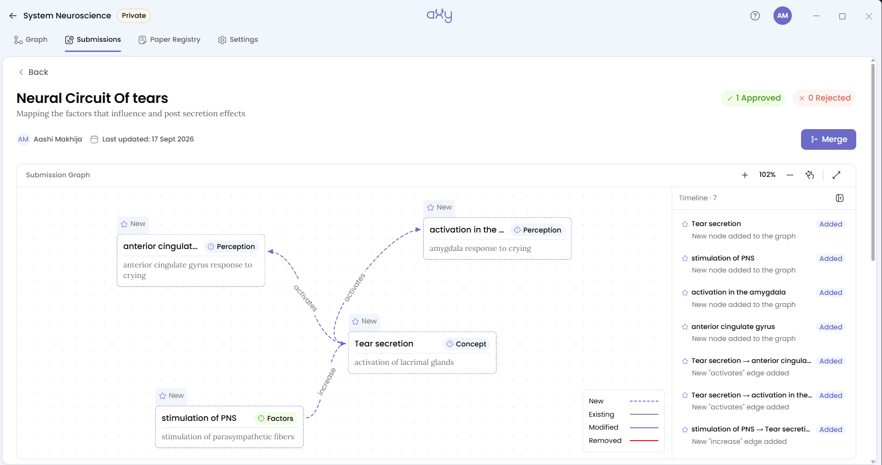Screen dimensions: 882x465
Task: Select the Tear secretion node
Action: [422, 352]
